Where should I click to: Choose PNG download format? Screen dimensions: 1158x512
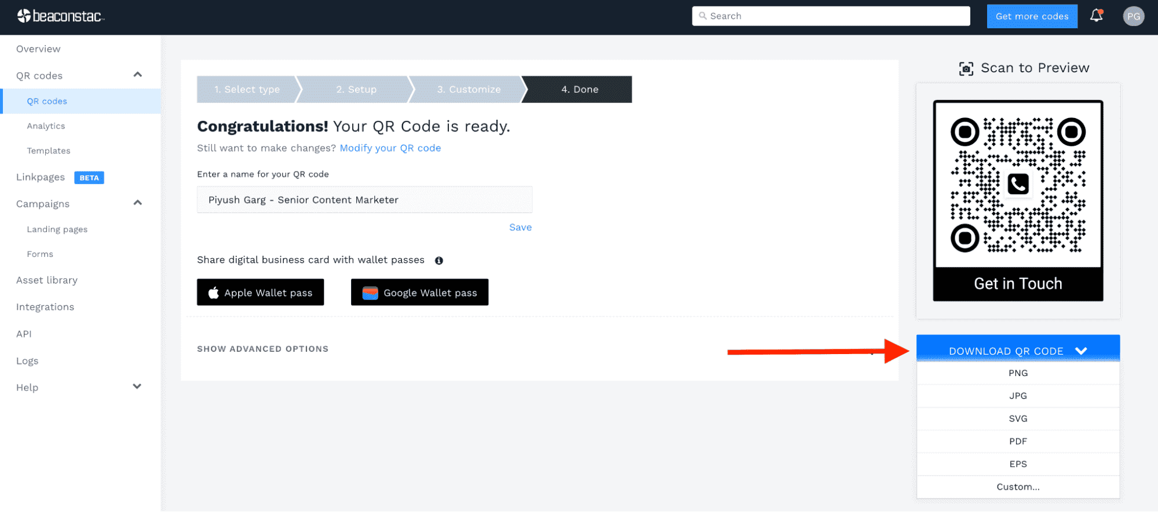[1018, 373]
